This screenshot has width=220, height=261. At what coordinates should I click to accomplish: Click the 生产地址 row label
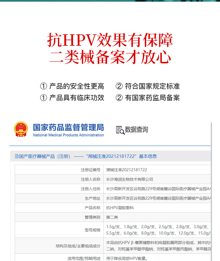[x=92, y=198]
